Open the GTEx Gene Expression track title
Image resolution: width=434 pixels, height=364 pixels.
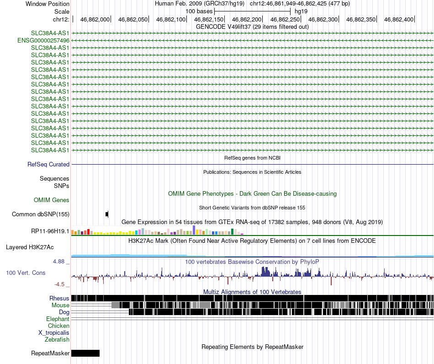pos(252,222)
